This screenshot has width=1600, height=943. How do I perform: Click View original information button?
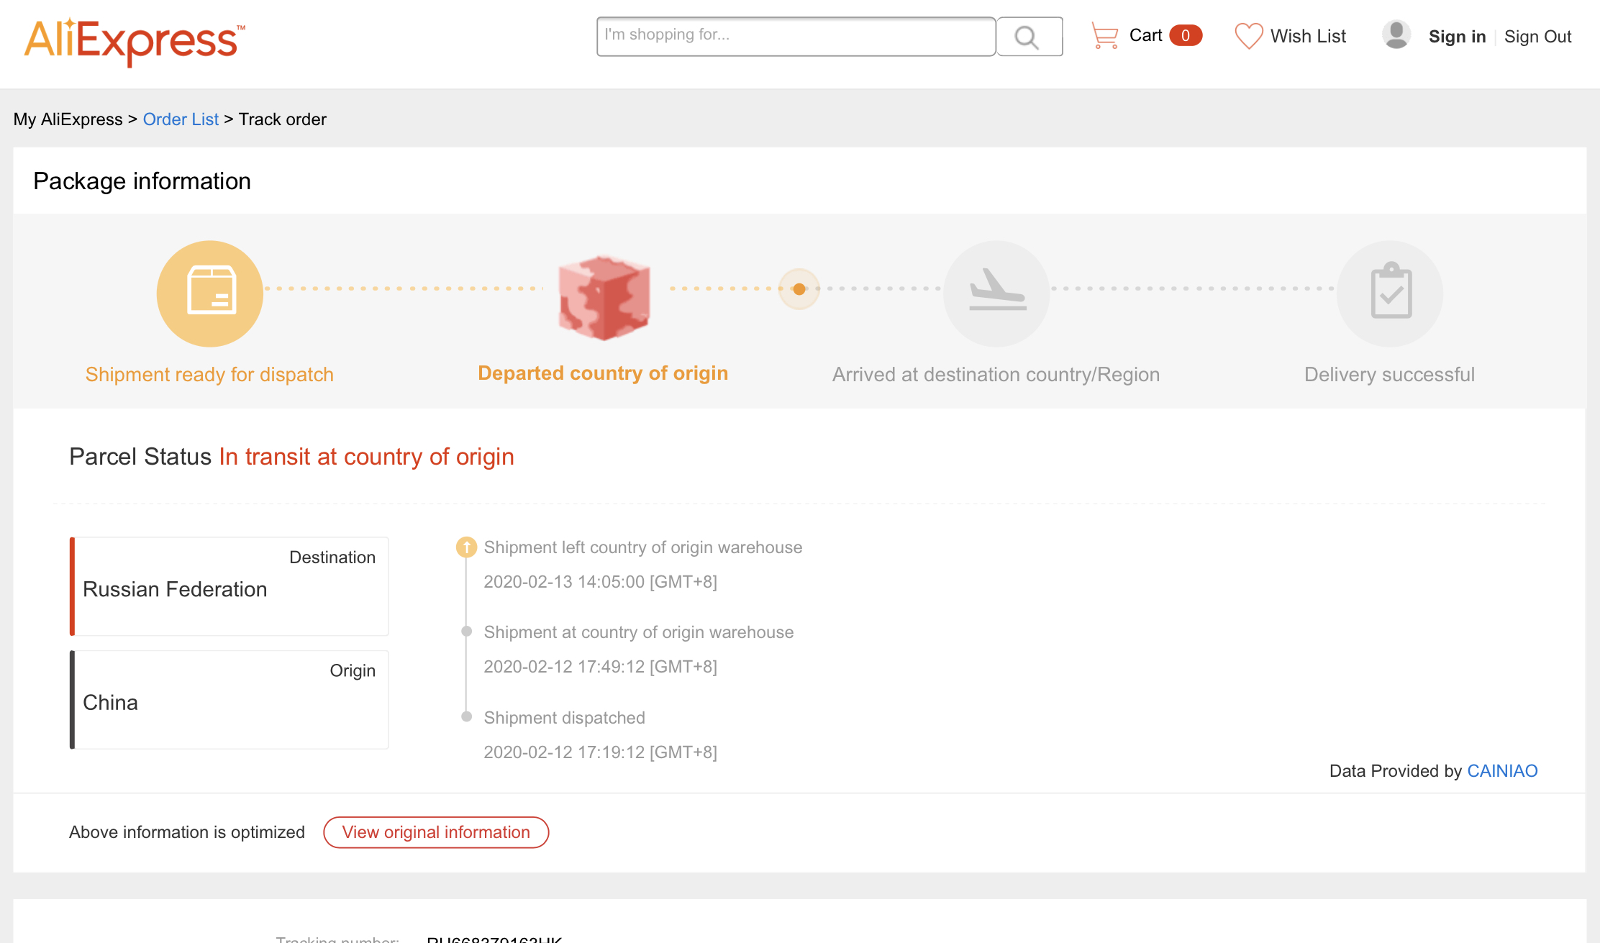436,832
